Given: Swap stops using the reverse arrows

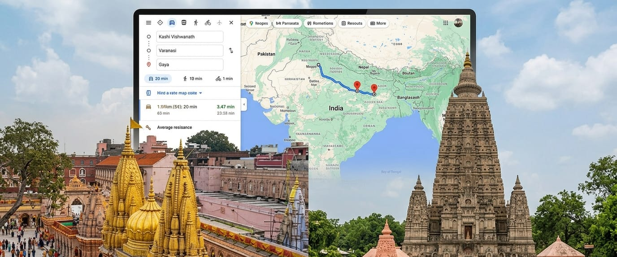Looking at the screenshot, I should click(x=231, y=51).
